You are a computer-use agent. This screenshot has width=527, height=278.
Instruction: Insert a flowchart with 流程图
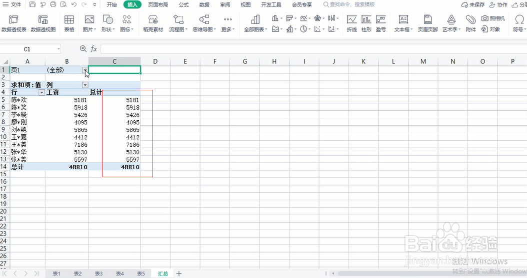[x=178, y=23]
